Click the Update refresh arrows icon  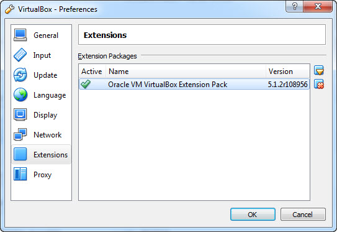(x=20, y=75)
